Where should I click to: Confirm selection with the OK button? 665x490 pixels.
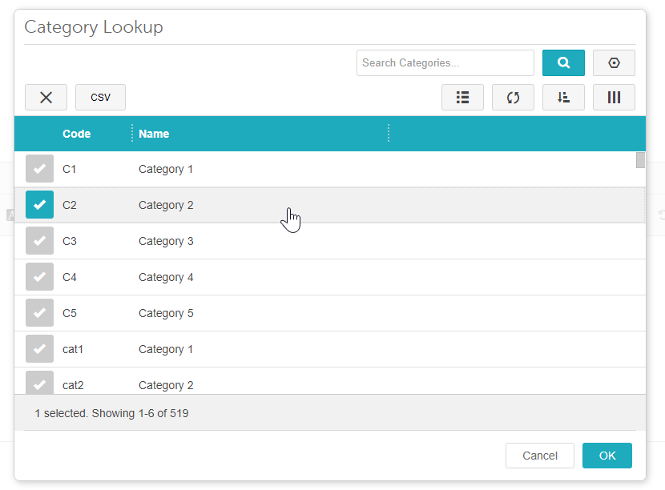click(607, 456)
